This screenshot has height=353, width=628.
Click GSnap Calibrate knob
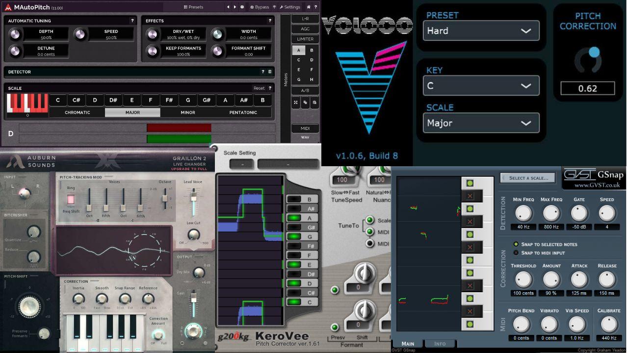click(x=608, y=325)
